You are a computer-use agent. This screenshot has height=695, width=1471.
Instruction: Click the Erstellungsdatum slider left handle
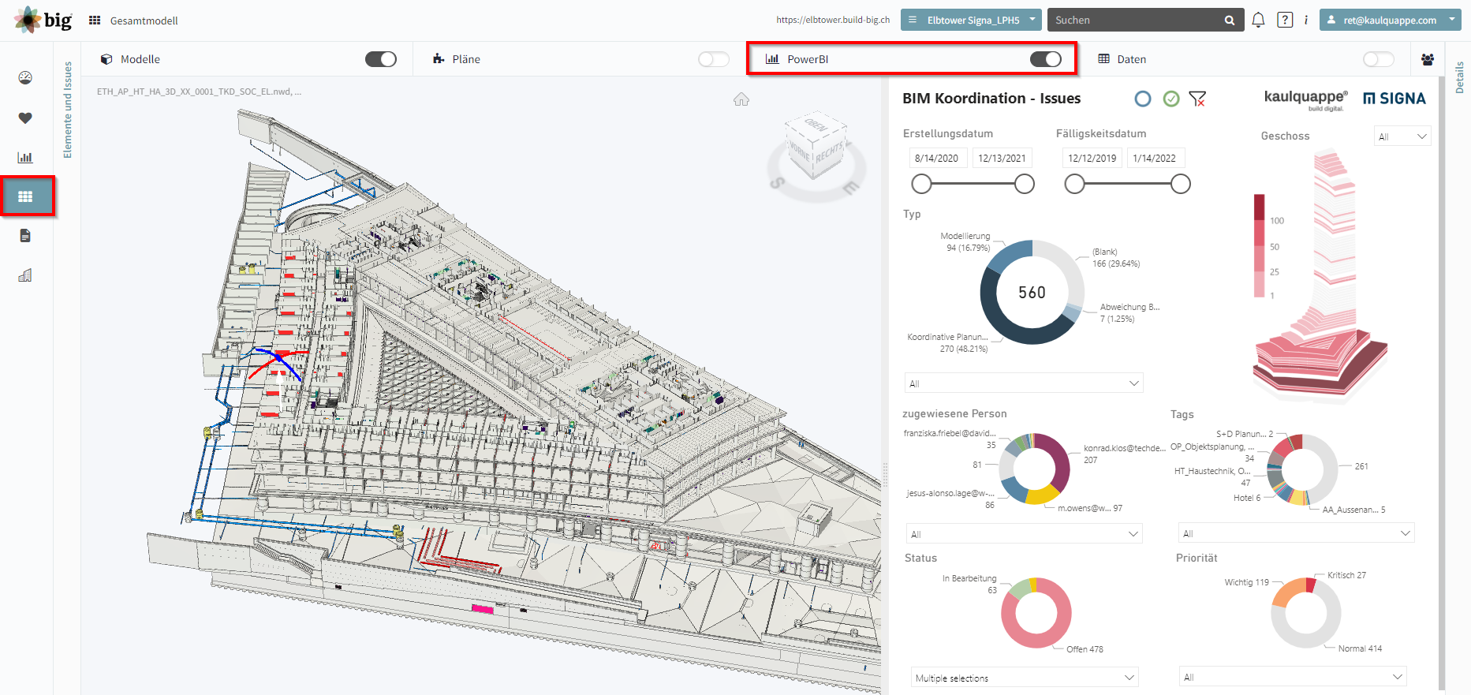coord(921,184)
